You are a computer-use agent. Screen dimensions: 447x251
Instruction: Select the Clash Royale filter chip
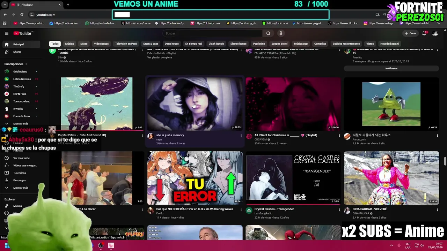pos(216,44)
